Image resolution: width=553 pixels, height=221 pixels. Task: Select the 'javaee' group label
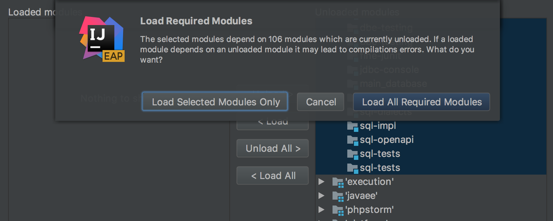pos(361,196)
